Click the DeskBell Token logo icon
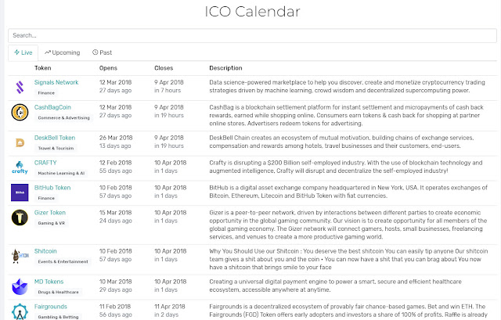 tap(20, 142)
